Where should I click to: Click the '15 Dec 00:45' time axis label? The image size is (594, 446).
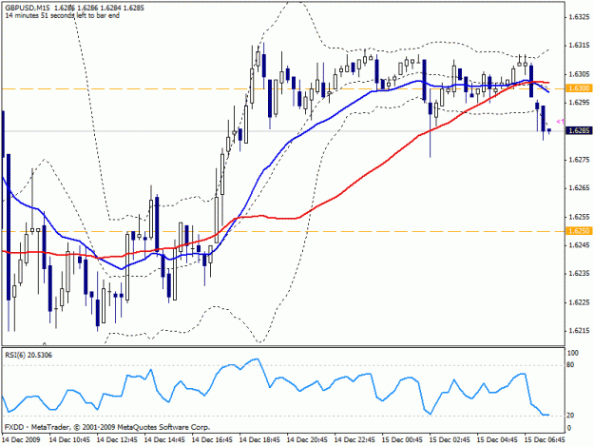[x=402, y=440]
